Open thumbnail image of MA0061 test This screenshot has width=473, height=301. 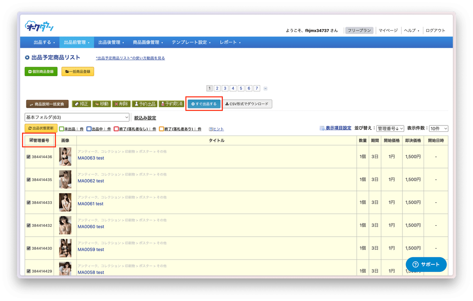(65, 202)
